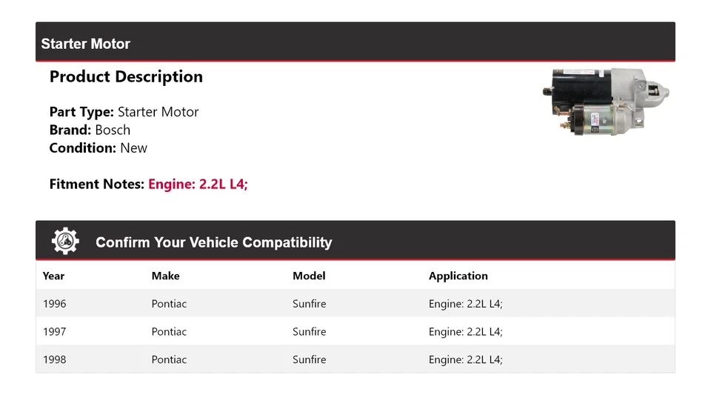
Task: Click the Application column header
Action: pyautogui.click(x=458, y=276)
